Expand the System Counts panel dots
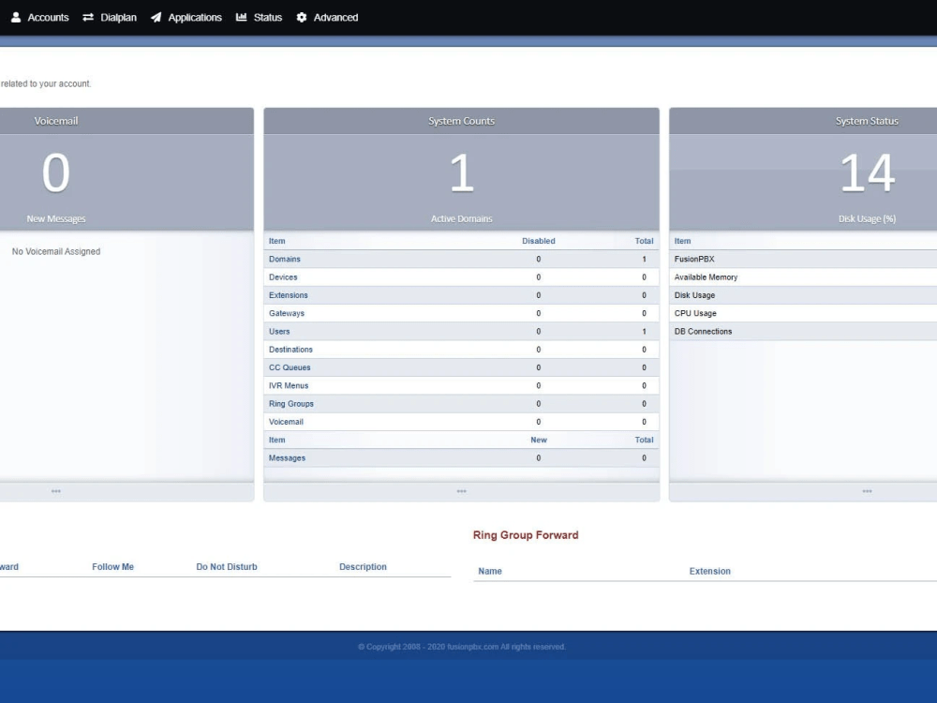937x703 pixels. [x=461, y=491]
